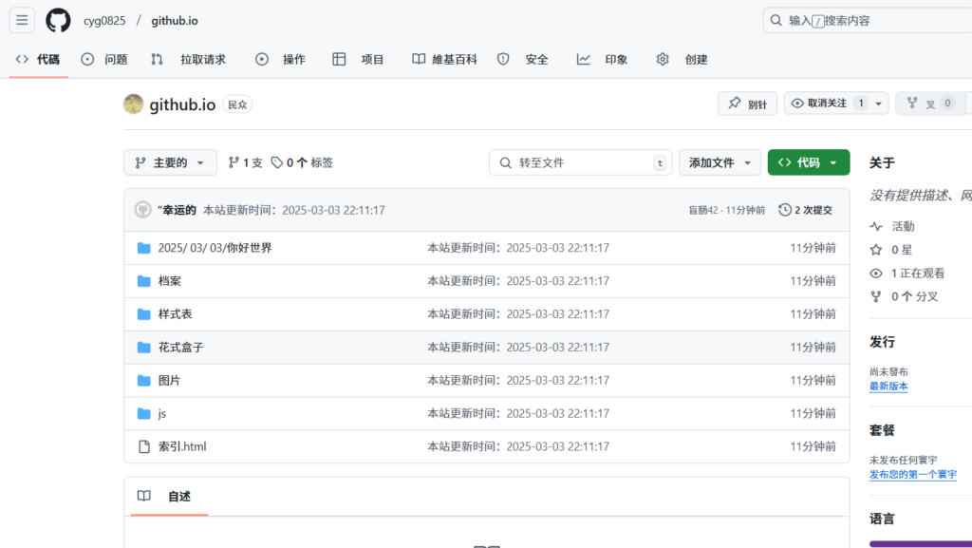Click 发布你的第一个寰宇 link

(x=912, y=475)
